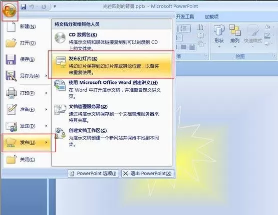The width and height of the screenshot is (278, 215).
Task: Select CD 数据包(K) option
Action: [x=112, y=41]
